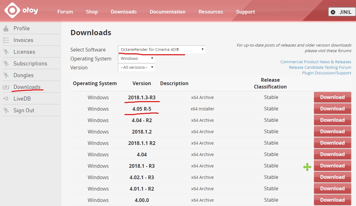
Task: Select the 4.05 R-5 version text
Action: [x=142, y=109]
